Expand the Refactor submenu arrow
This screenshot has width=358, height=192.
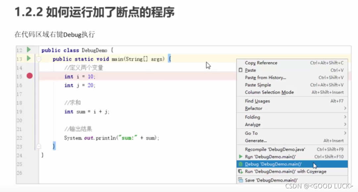click(345, 108)
